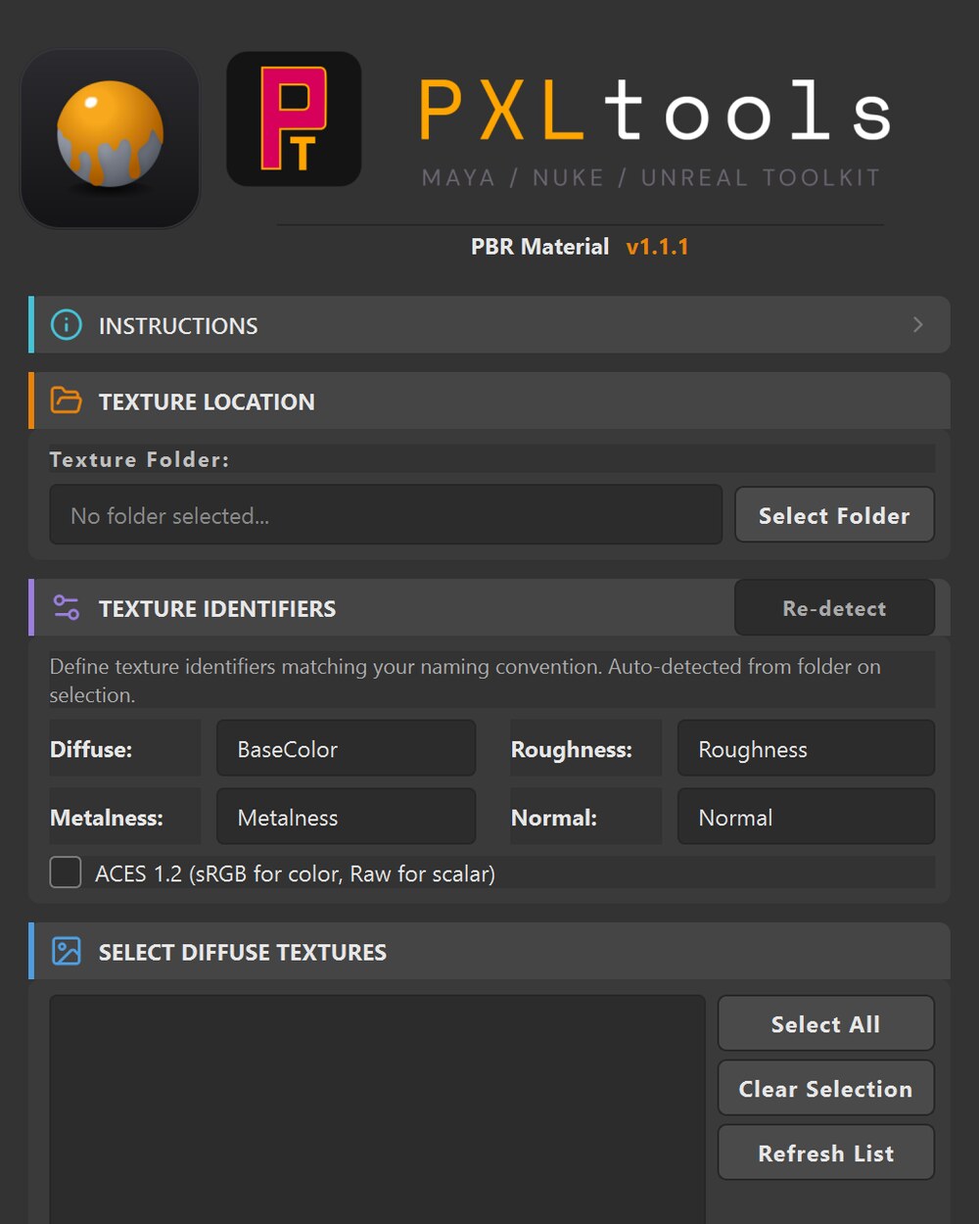Expand Instructions using the right chevron
979x1224 pixels.
(x=917, y=324)
